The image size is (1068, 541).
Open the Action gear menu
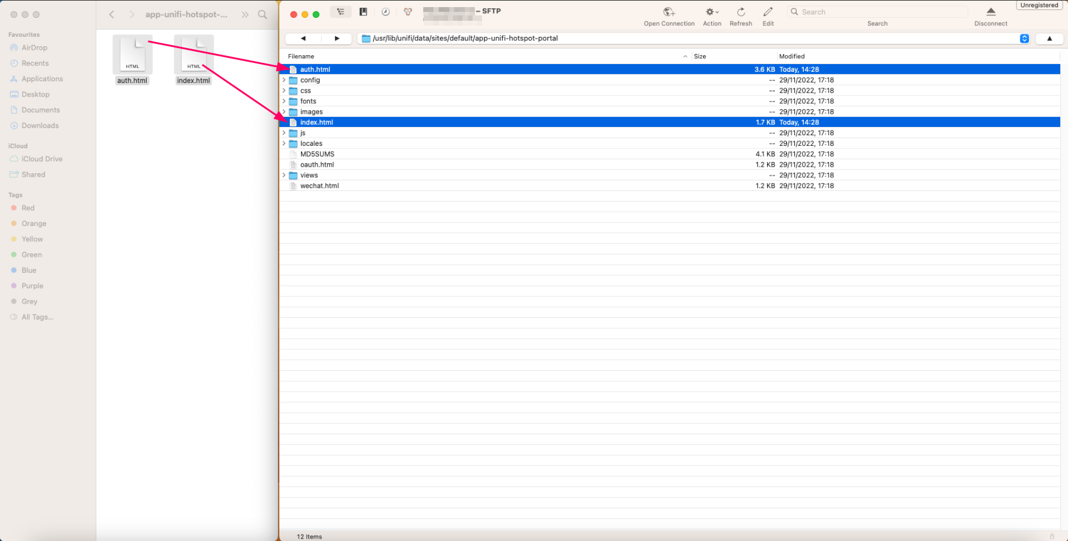point(712,12)
